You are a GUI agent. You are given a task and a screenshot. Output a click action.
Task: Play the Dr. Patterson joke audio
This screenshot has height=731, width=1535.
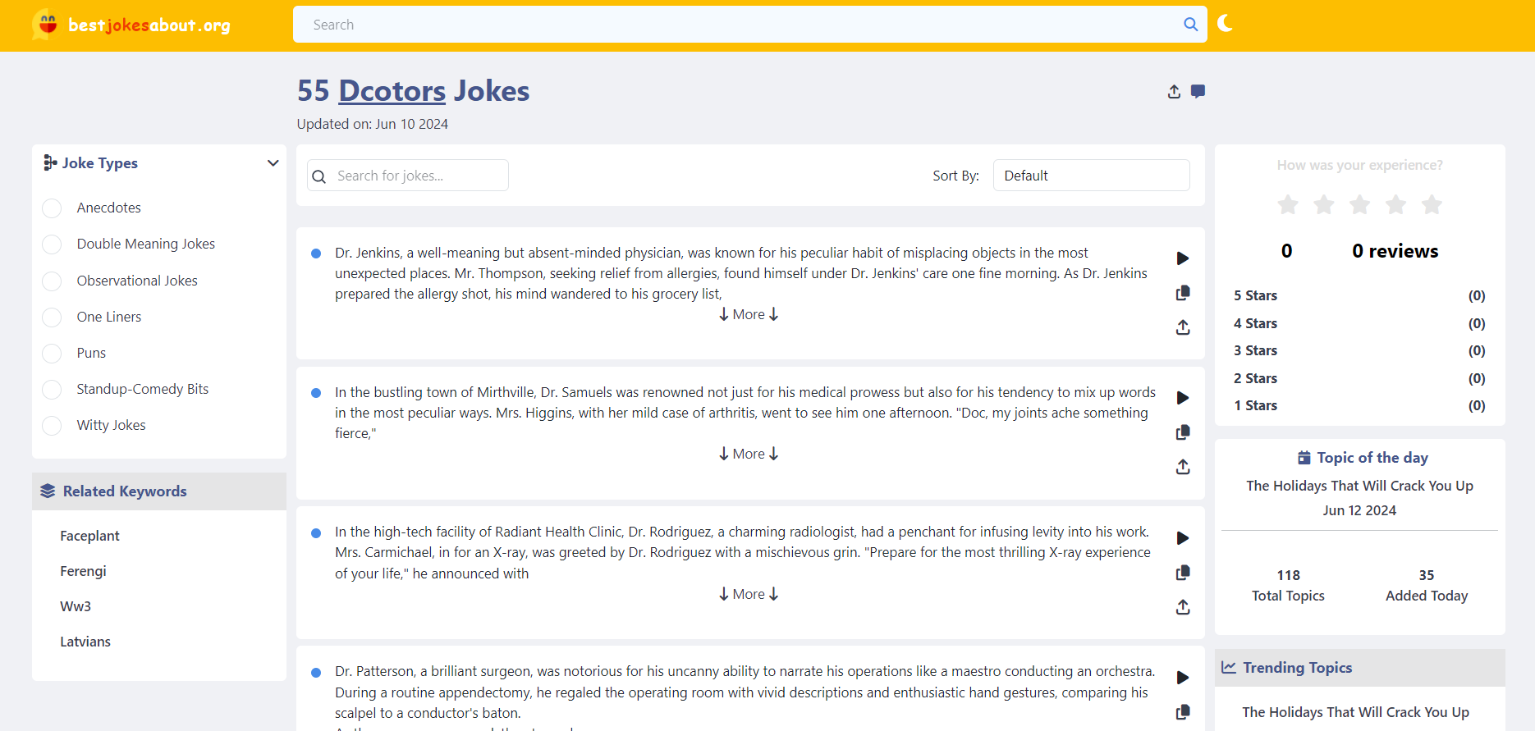click(1183, 678)
